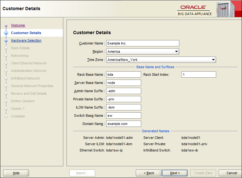Focus the Customer Name field
The height and width of the screenshot is (178, 242).
(143, 43)
